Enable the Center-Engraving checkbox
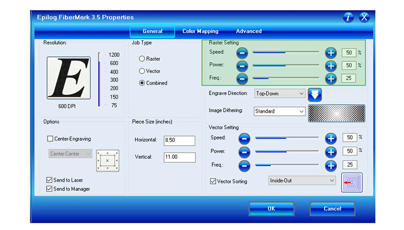The image size is (404, 230). (x=50, y=139)
